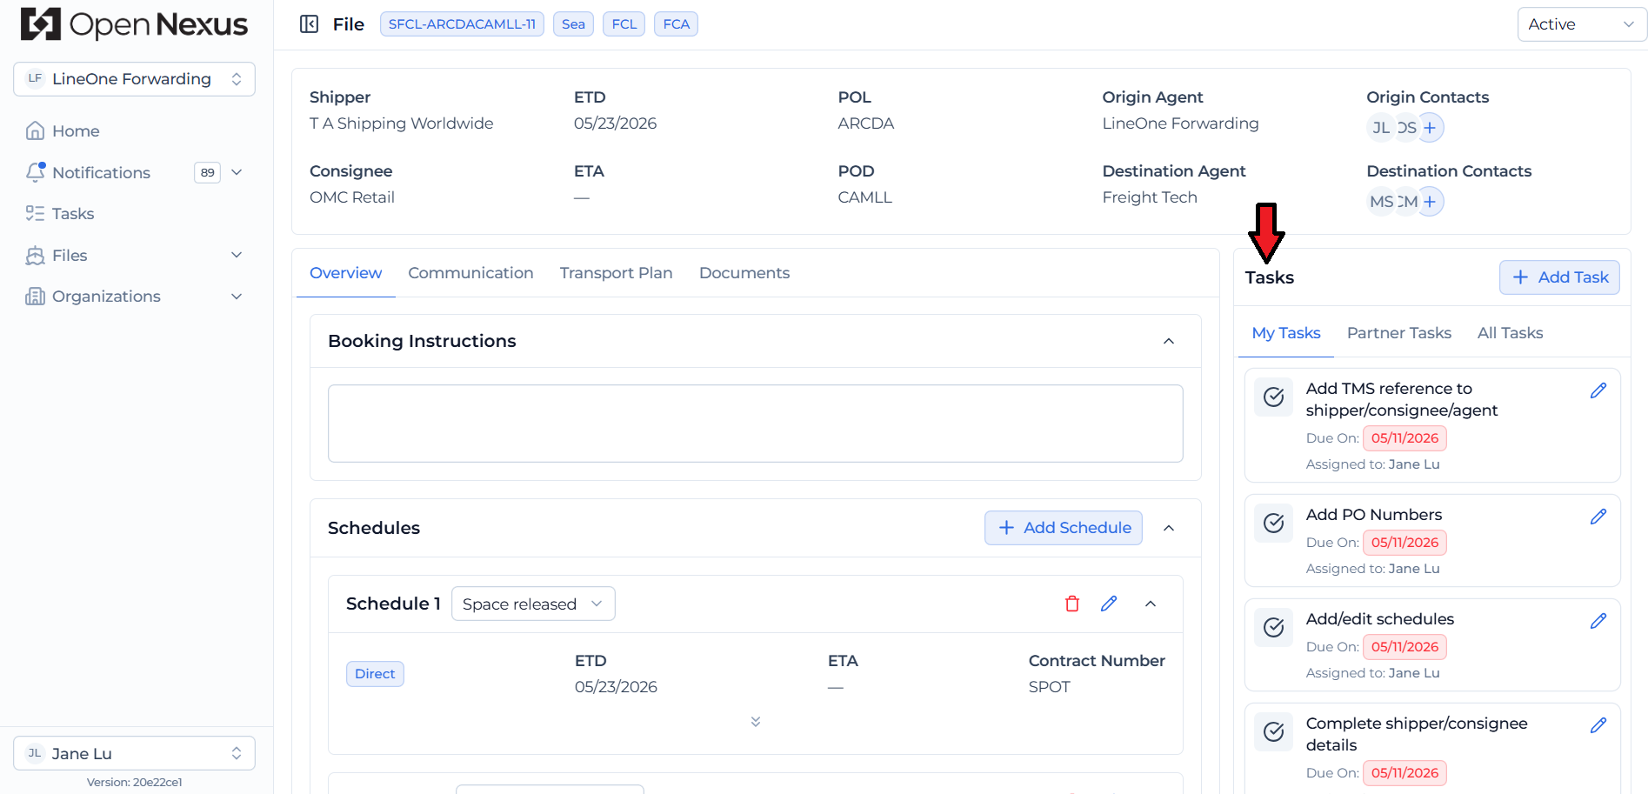Switch to the Transport Plan tab
This screenshot has width=1648, height=794.
coord(616,273)
